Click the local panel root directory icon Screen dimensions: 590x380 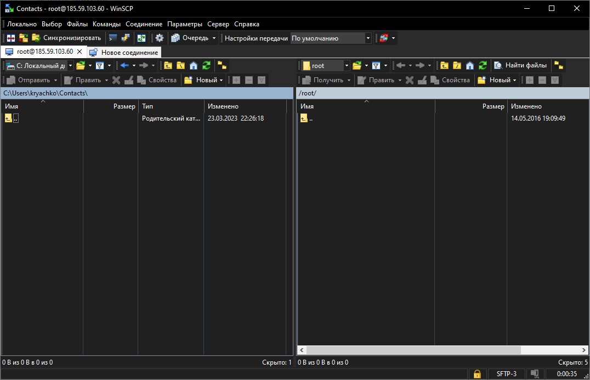pyautogui.click(x=180, y=66)
